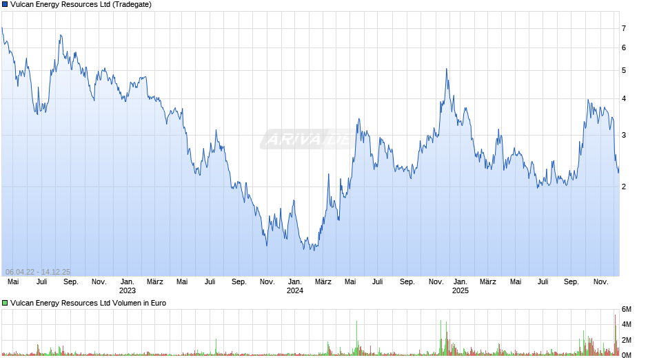Click the tallest volume bar near 6M
648x362 pixels.
pos(615,334)
